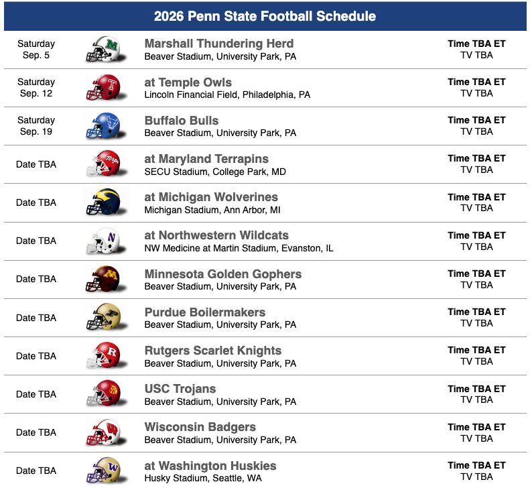The height and width of the screenshot is (488, 530).
Task: Click the 2026 Penn State Football Schedule header
Action: pos(265,16)
